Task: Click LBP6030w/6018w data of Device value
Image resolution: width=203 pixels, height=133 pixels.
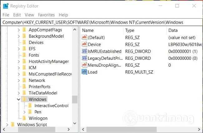Action: [x=185, y=45]
